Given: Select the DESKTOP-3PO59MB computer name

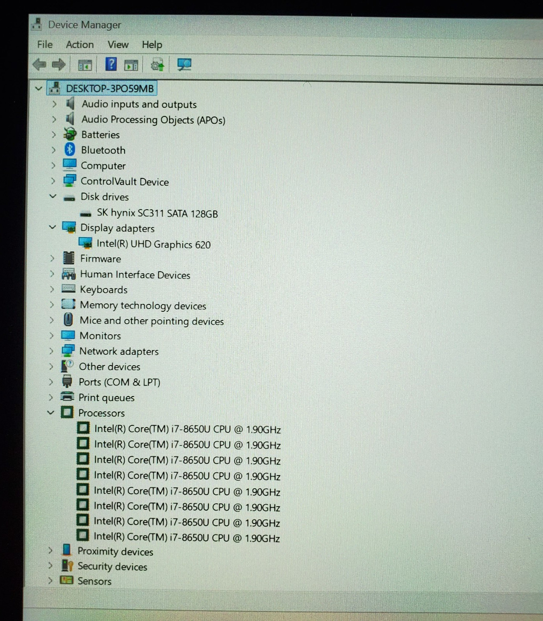Looking at the screenshot, I should point(110,88).
